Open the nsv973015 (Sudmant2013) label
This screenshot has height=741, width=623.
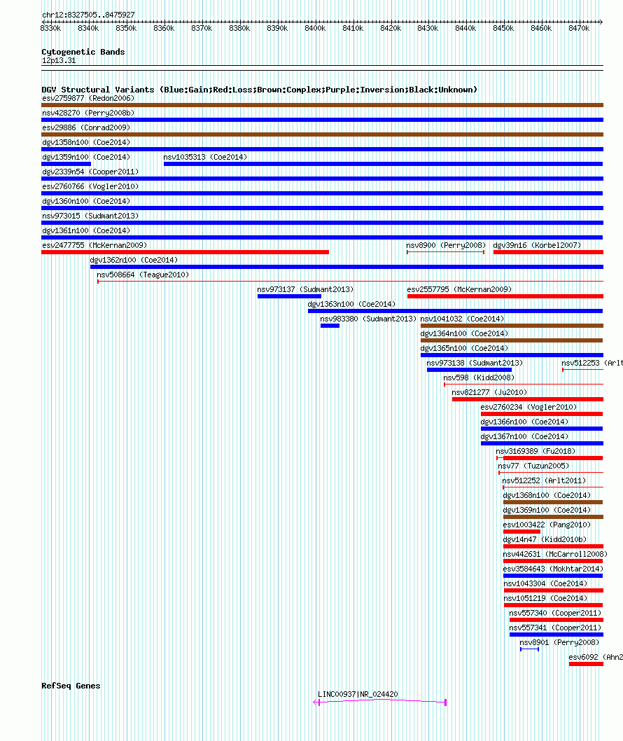[x=90, y=216]
